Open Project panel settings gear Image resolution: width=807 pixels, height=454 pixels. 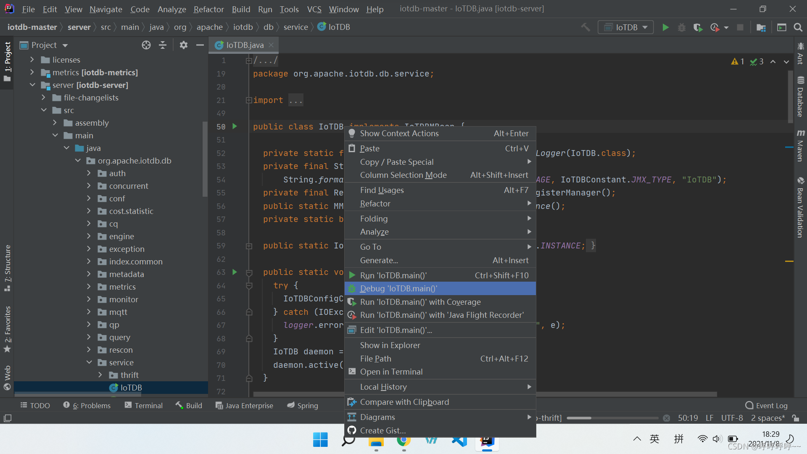click(183, 45)
